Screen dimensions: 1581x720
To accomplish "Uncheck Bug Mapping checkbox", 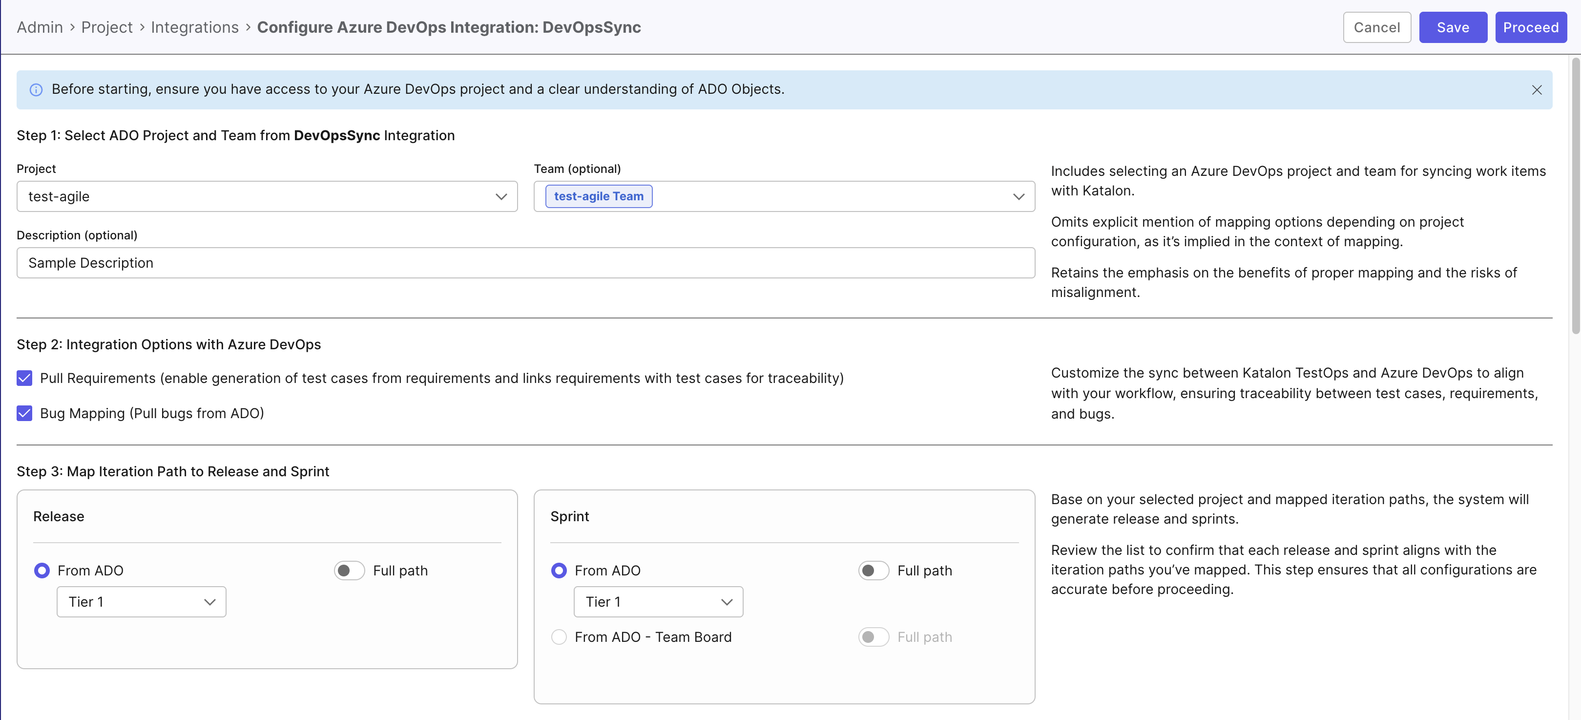I will 24,413.
